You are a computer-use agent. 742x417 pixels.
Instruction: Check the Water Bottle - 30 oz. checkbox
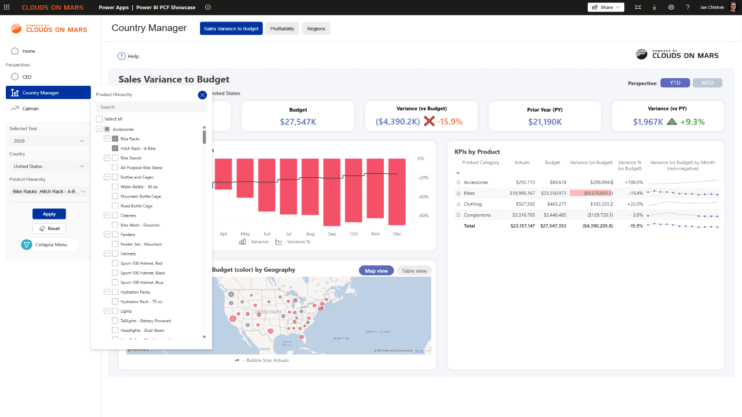(115, 186)
